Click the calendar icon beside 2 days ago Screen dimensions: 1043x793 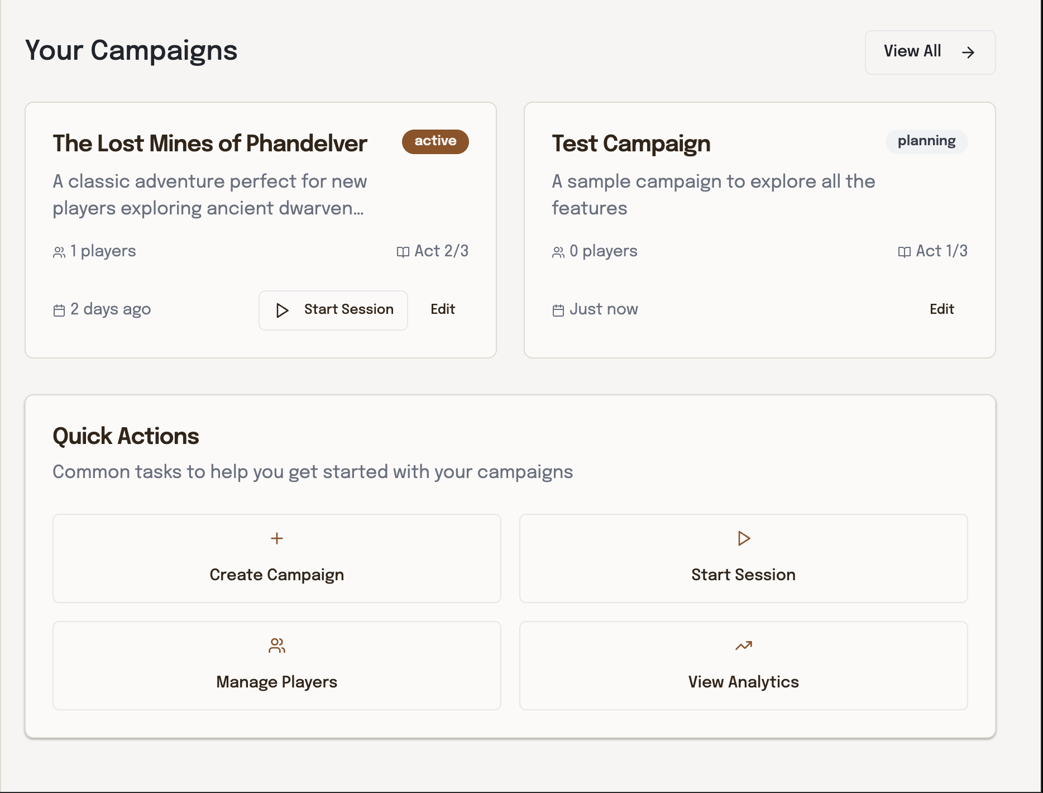(59, 310)
